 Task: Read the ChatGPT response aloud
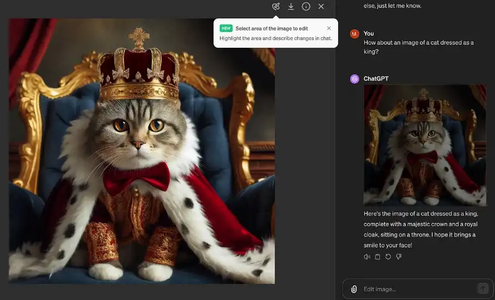367,257
